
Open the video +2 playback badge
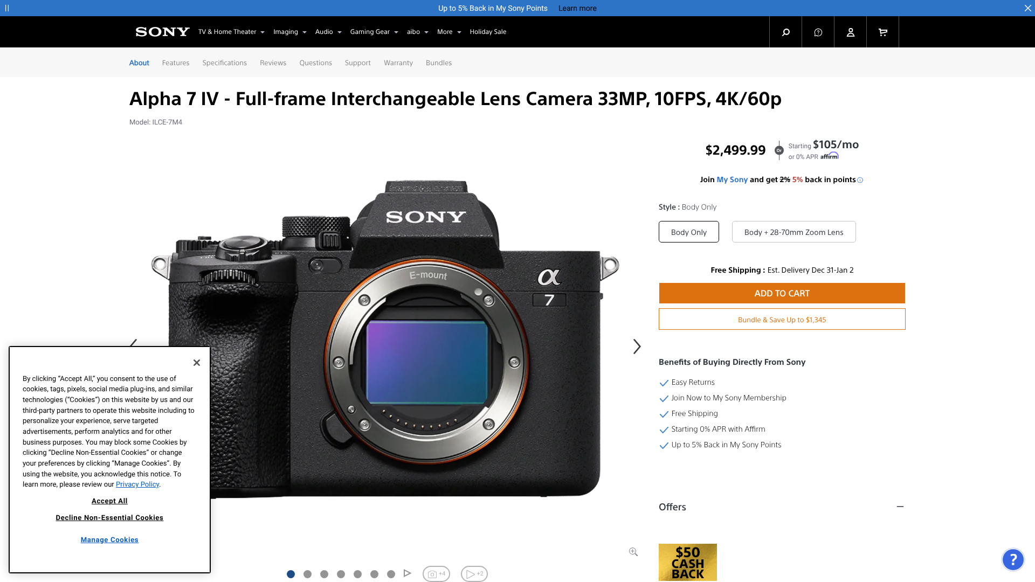coord(474,573)
